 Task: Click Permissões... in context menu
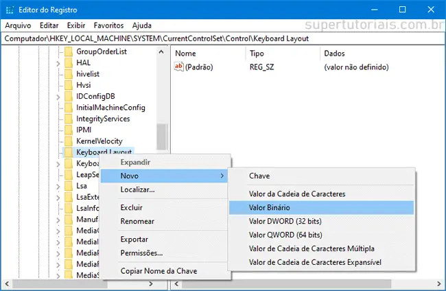pyautogui.click(x=141, y=253)
